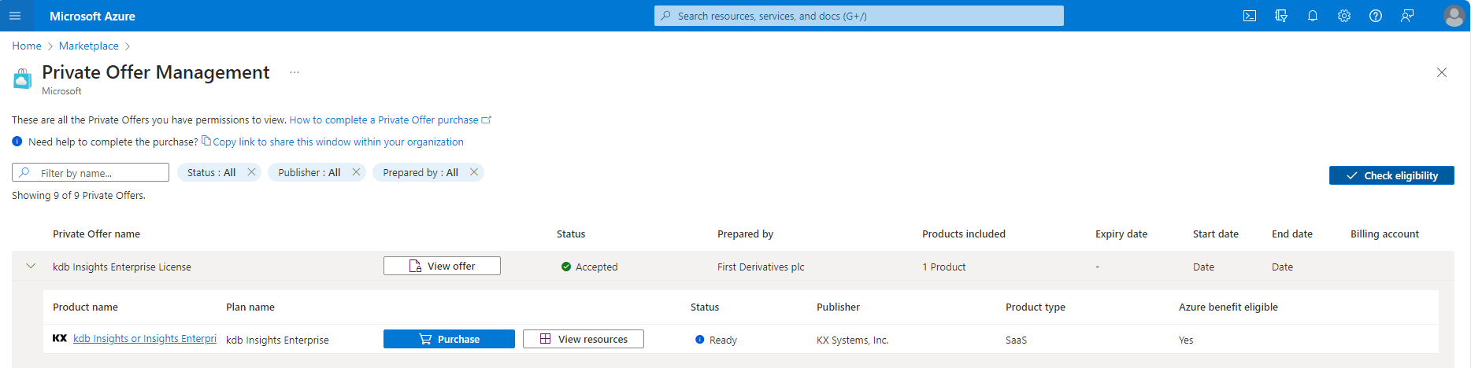The image size is (1471, 368).
Task: Open the Status : All filter
Action: 211,172
